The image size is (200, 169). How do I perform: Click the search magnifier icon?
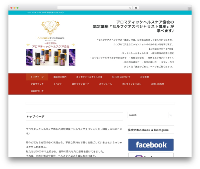[x=171, y=115]
